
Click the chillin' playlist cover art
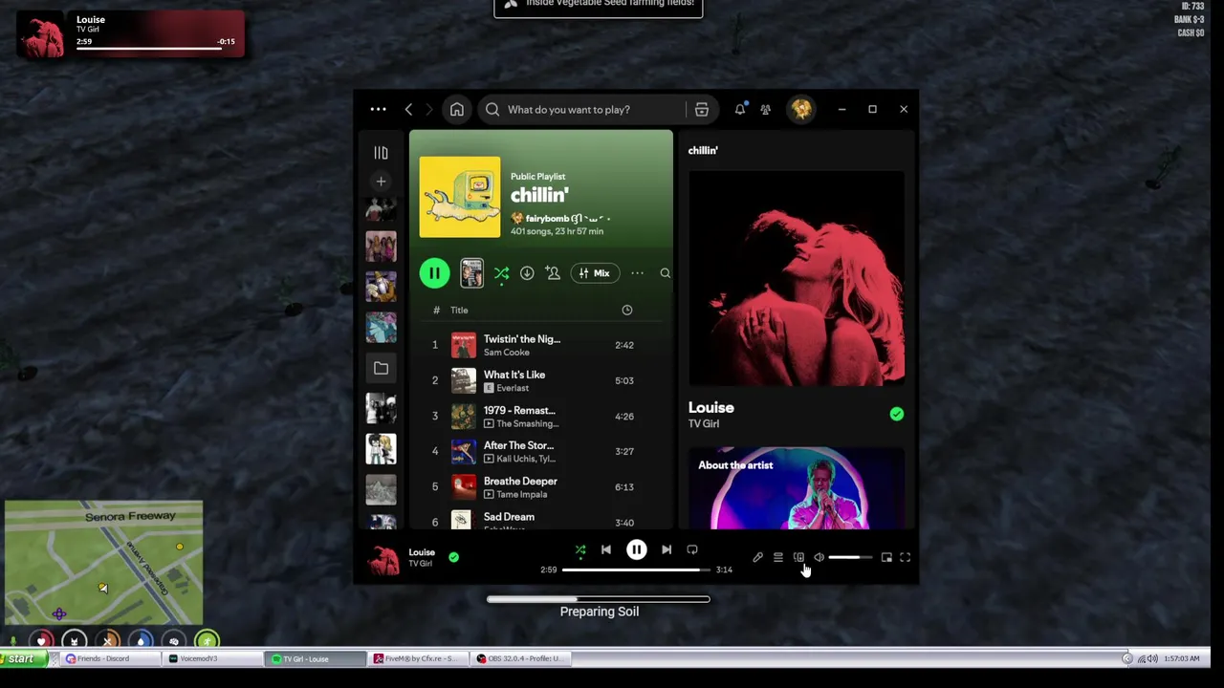(x=459, y=197)
